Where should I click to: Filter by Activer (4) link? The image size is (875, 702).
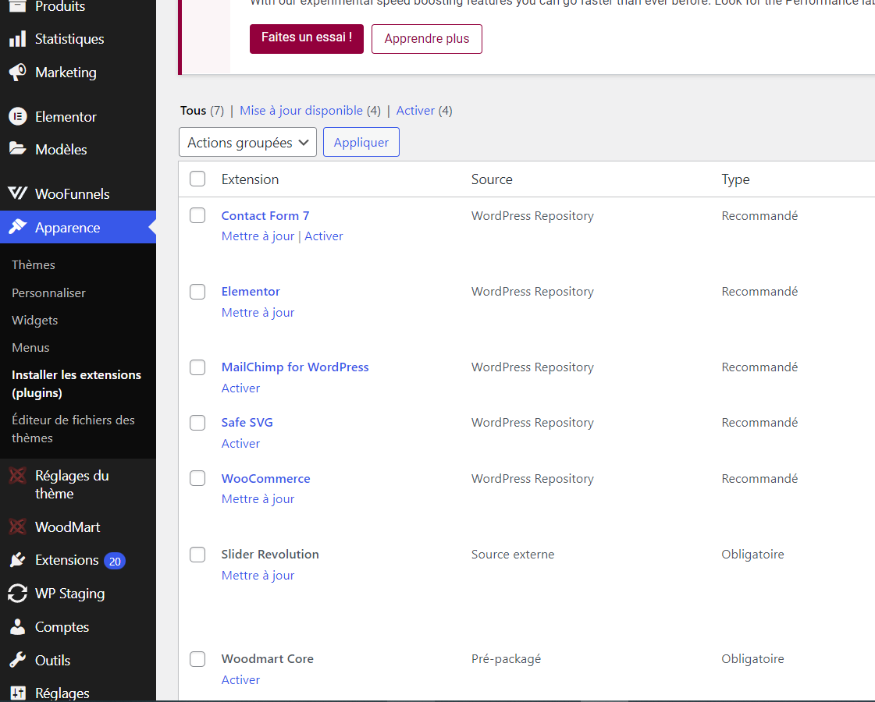click(x=415, y=111)
